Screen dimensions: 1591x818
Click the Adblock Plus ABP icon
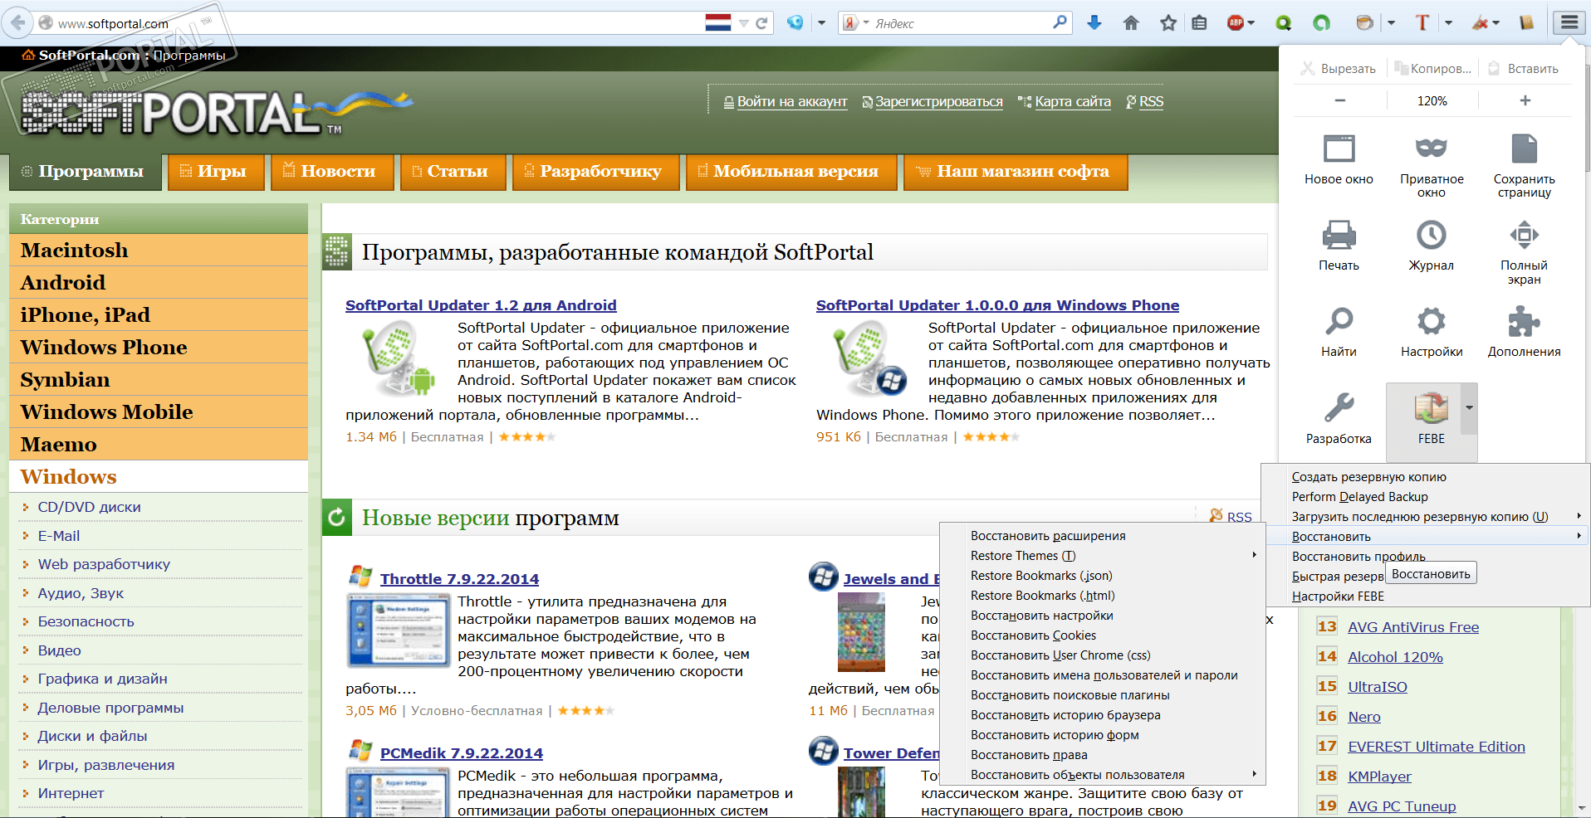click(x=1236, y=23)
